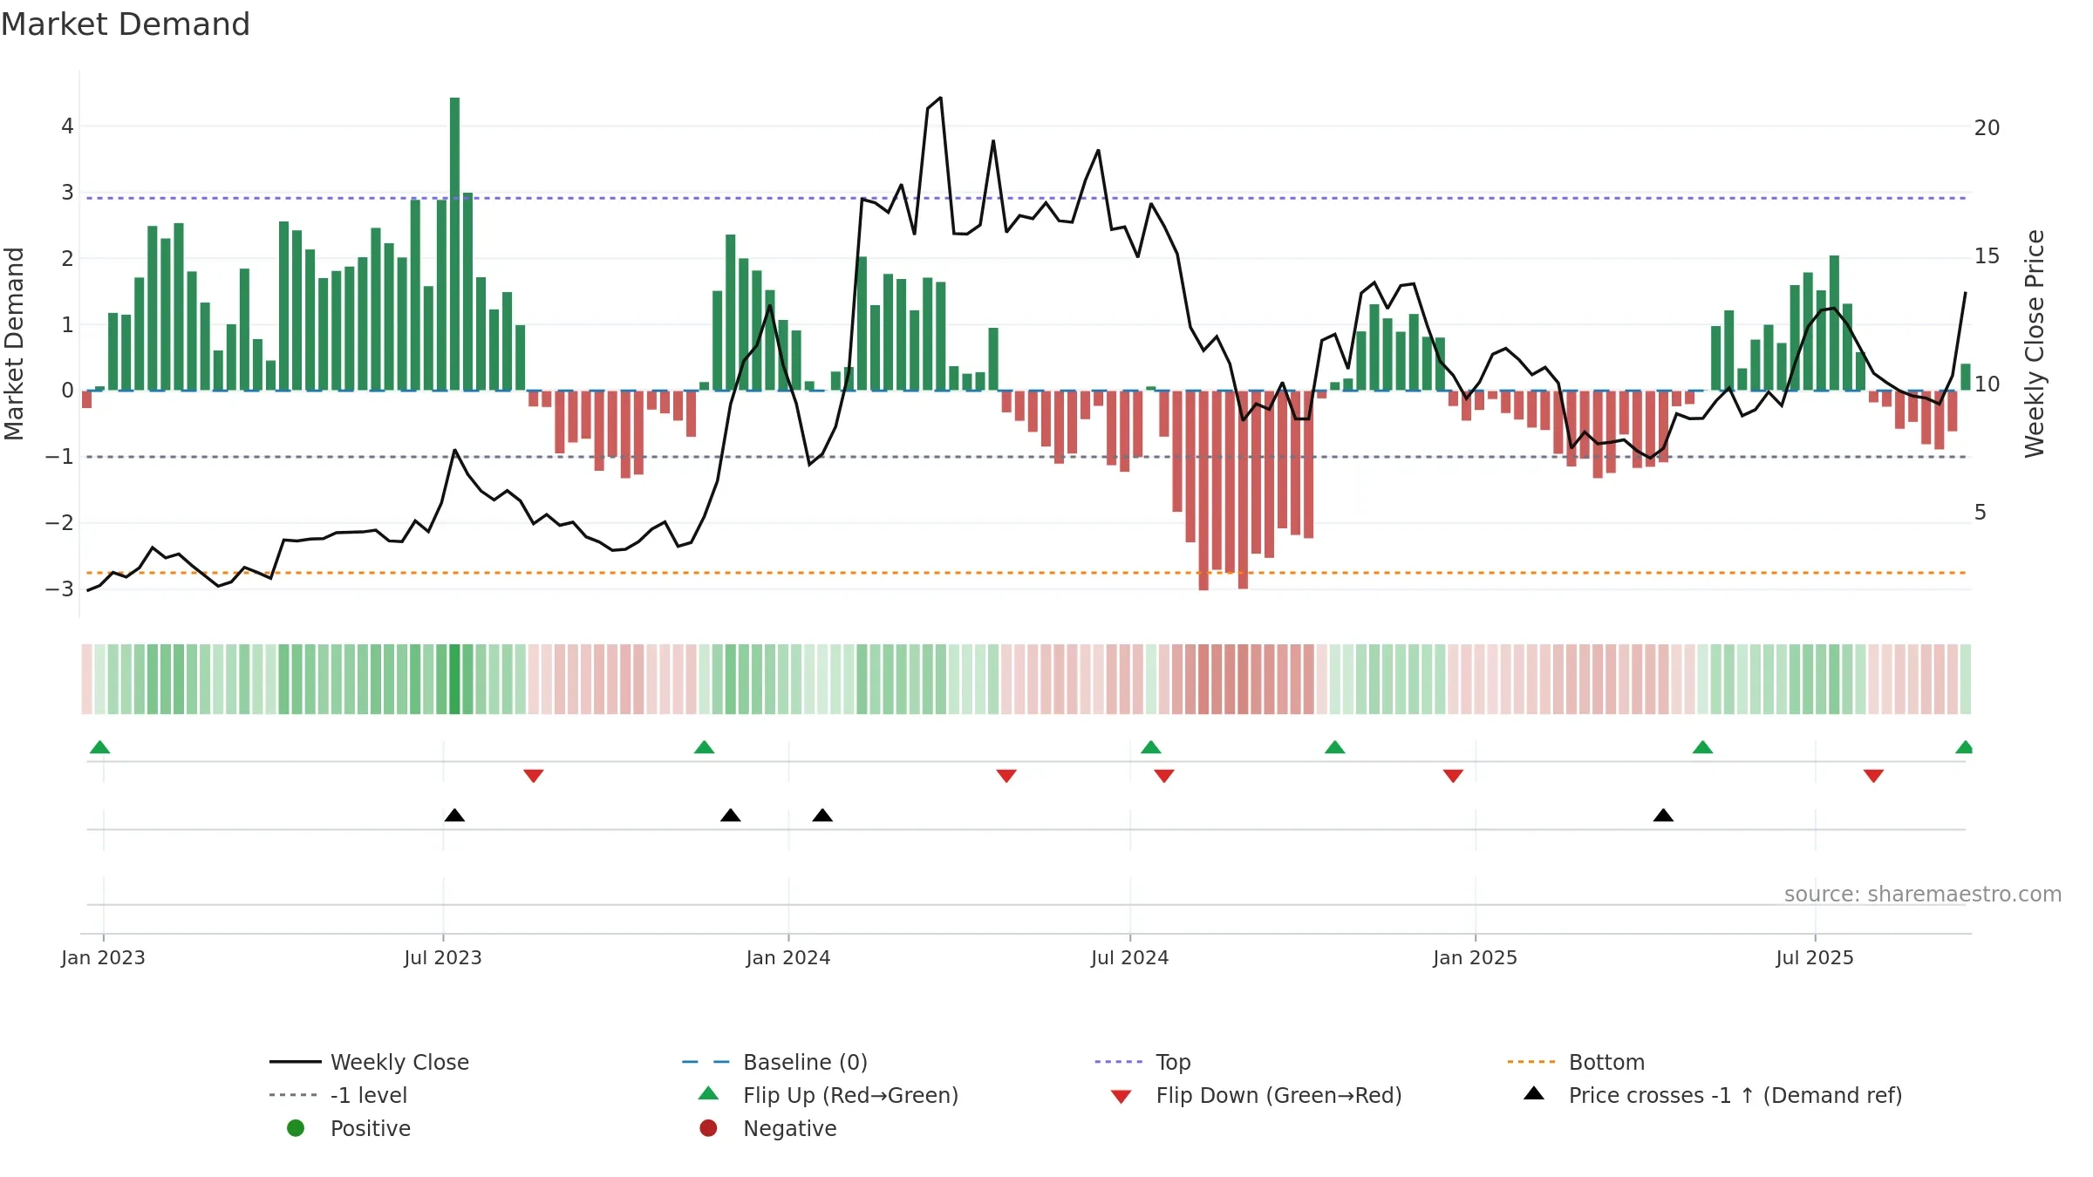Click the green triangle icon in the legend
Screen dimensions: 2093x1177
click(708, 1093)
